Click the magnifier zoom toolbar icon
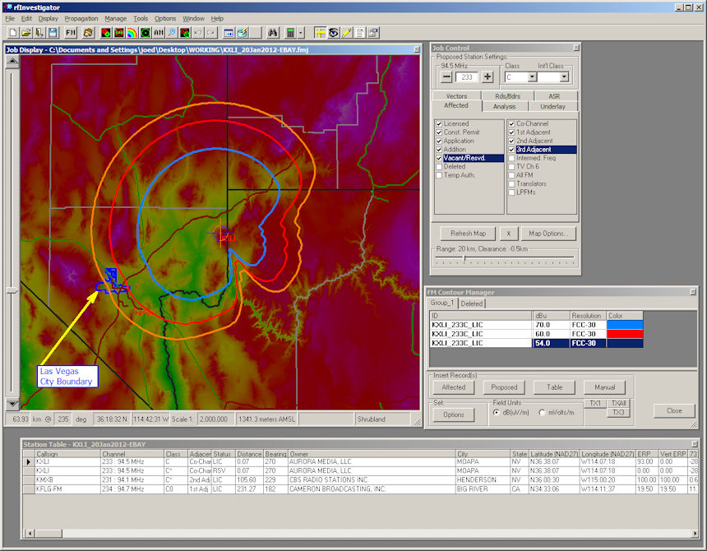 pyautogui.click(x=172, y=32)
